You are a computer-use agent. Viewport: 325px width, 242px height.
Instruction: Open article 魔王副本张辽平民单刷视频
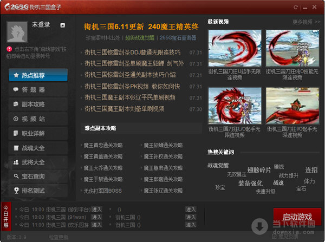130,97
